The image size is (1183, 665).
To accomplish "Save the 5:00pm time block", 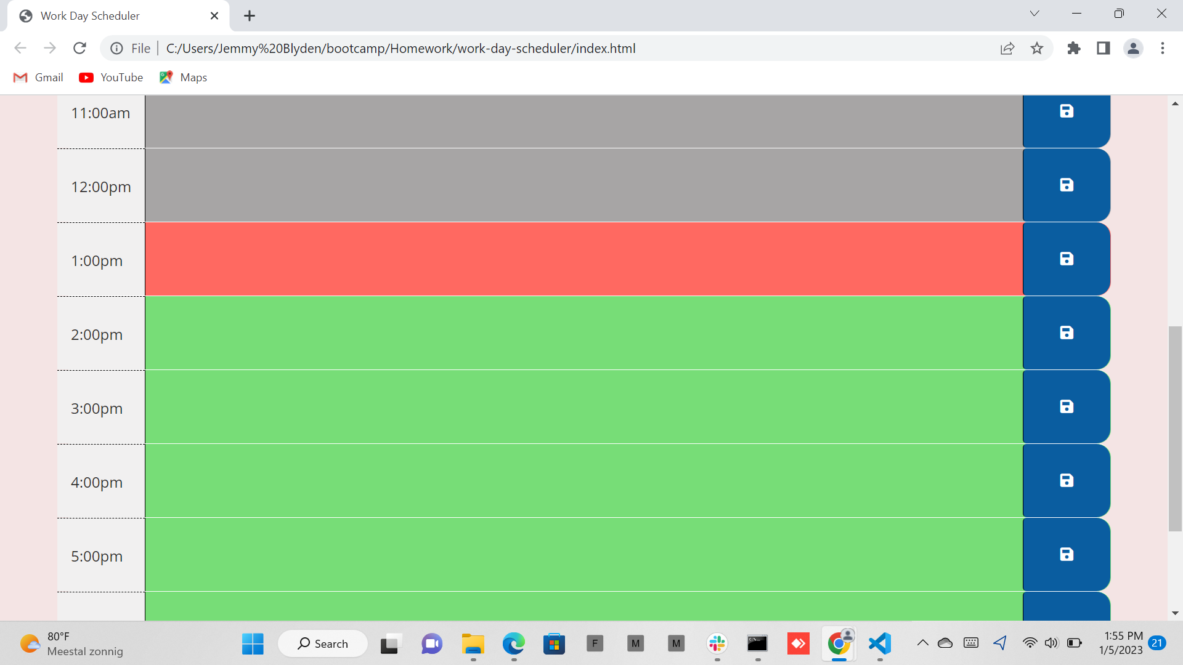I will tap(1066, 554).
